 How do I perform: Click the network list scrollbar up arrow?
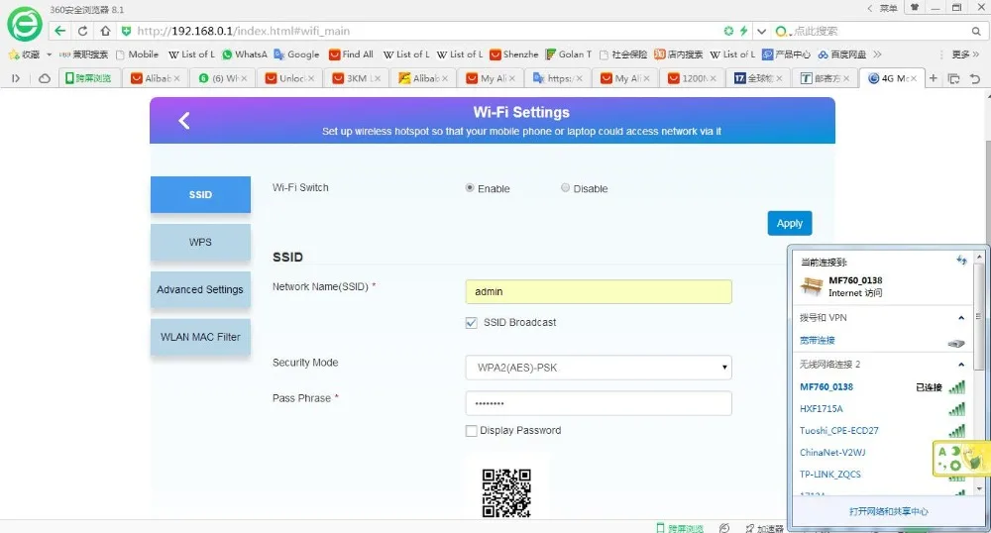(x=979, y=257)
